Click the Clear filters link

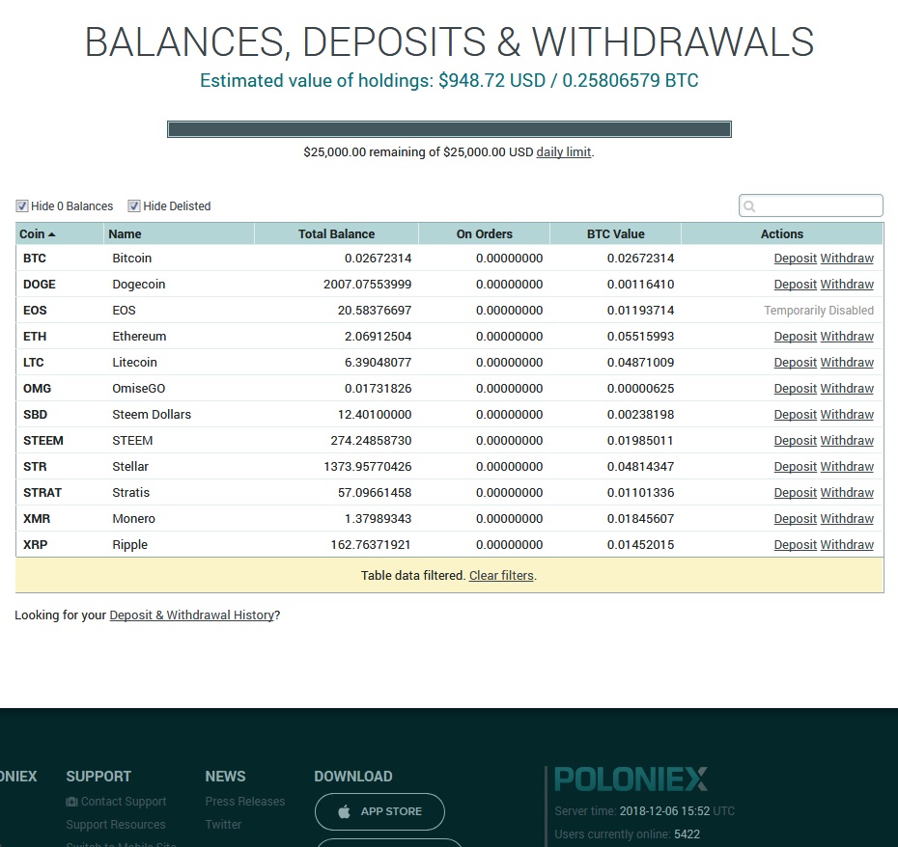click(501, 576)
